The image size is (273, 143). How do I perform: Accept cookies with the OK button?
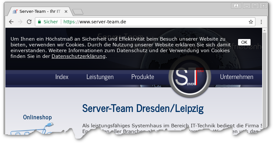244,42
